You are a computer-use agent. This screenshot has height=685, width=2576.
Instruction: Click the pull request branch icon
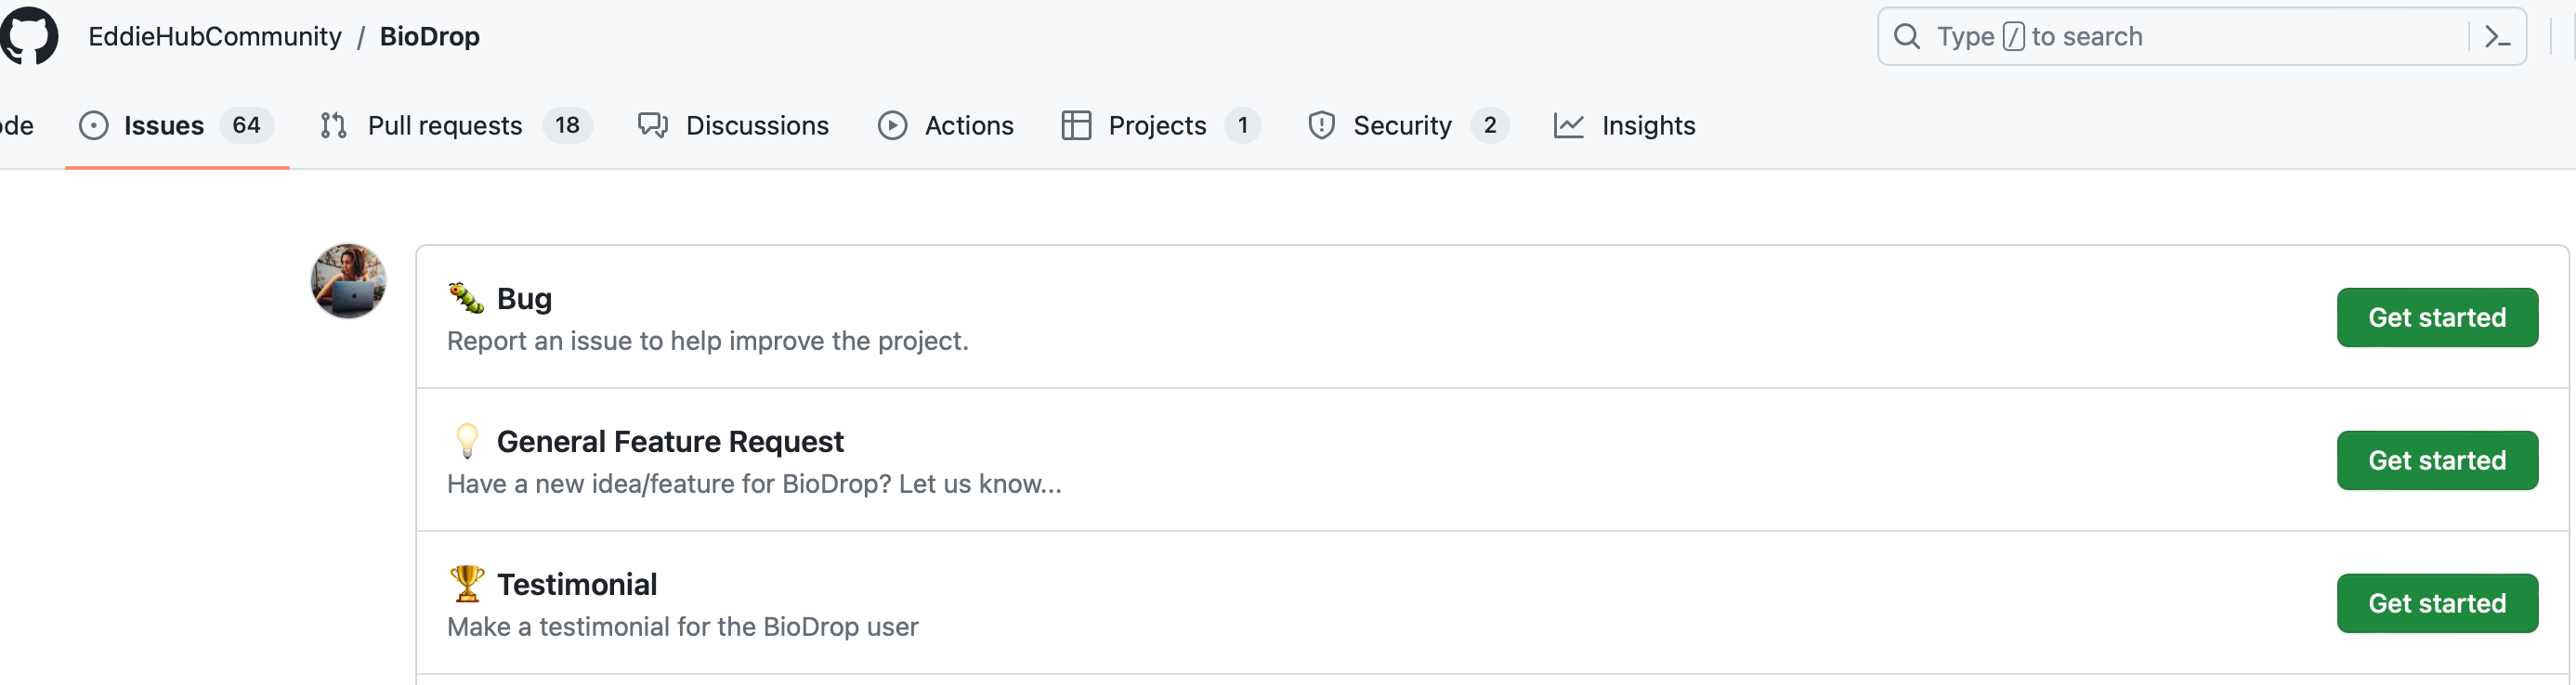333,126
